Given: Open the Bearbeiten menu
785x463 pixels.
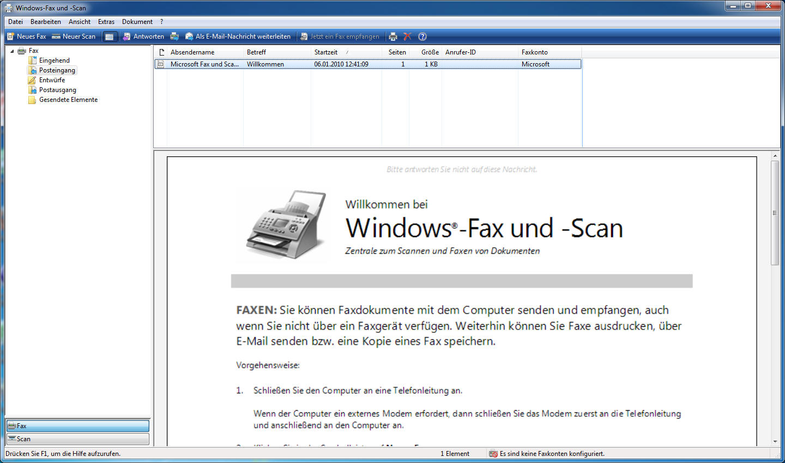Looking at the screenshot, I should click(x=46, y=22).
